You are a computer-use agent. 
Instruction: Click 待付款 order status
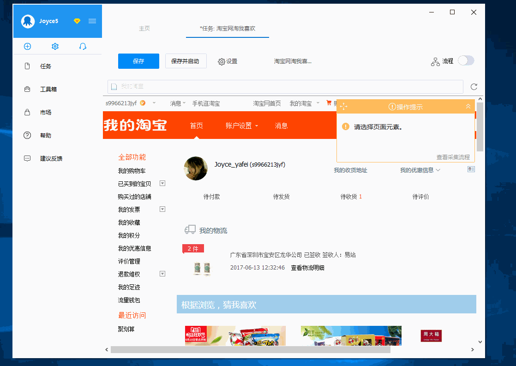point(211,197)
